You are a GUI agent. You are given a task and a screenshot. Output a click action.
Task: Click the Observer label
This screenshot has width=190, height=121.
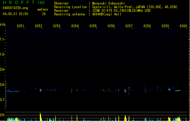coord(61,3)
